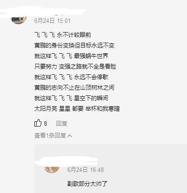Click the chevron beside 查看1条回复

point(70,136)
